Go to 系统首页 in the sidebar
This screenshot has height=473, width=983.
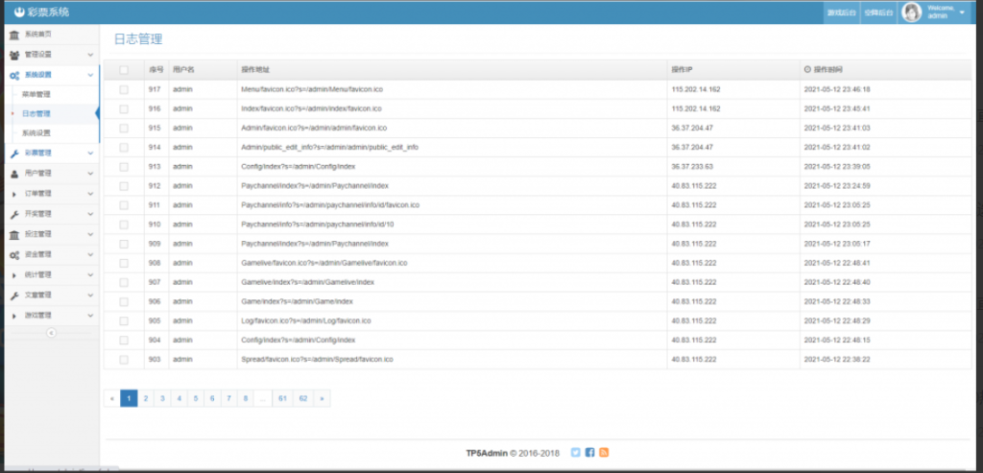[37, 35]
